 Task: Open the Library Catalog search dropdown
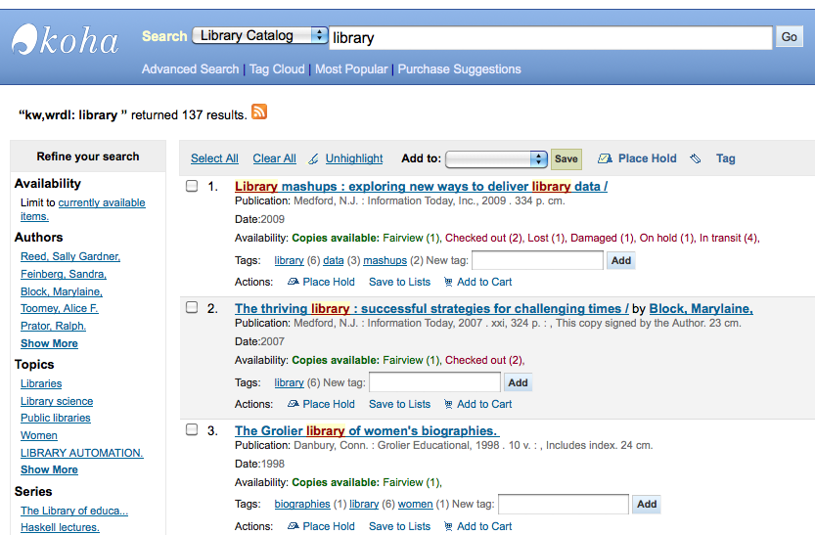coord(260,36)
